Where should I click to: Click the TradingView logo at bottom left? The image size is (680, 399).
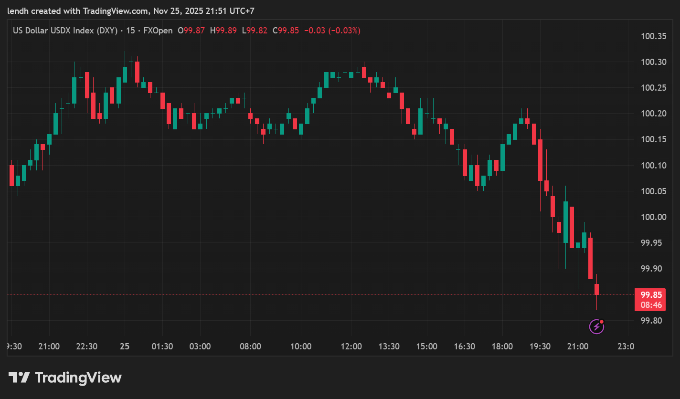click(65, 378)
